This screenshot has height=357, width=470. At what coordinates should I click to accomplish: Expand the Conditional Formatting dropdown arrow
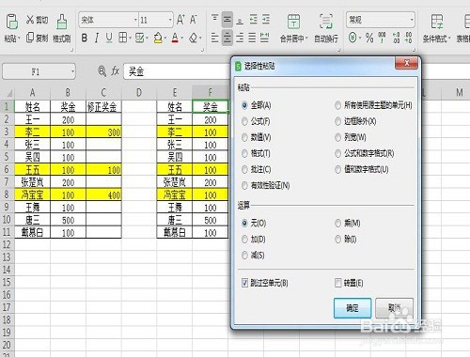449,39
